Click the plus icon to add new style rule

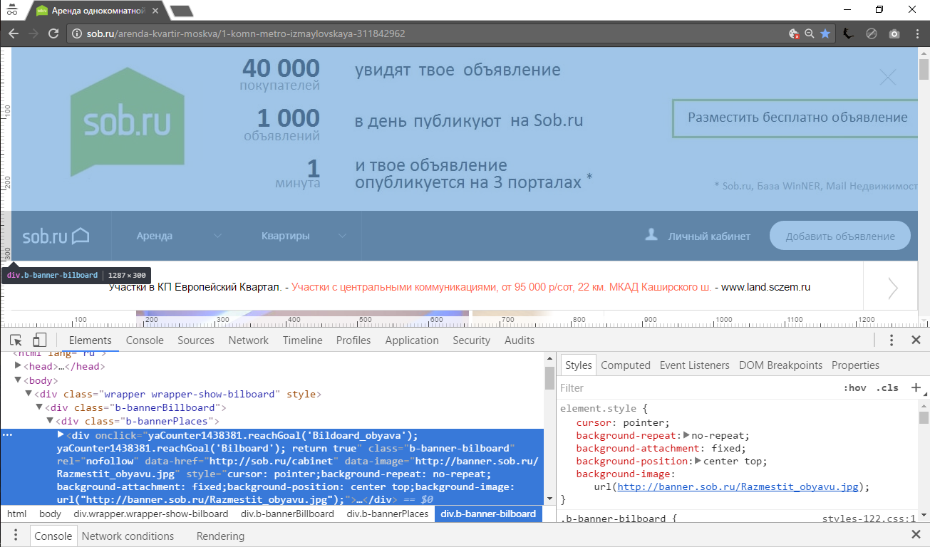(916, 388)
